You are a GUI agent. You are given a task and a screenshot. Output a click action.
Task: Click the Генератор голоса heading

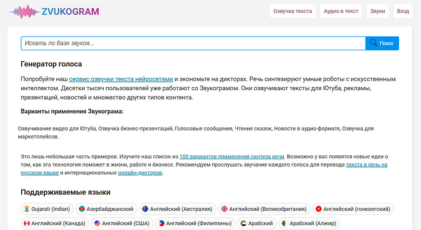click(x=51, y=64)
